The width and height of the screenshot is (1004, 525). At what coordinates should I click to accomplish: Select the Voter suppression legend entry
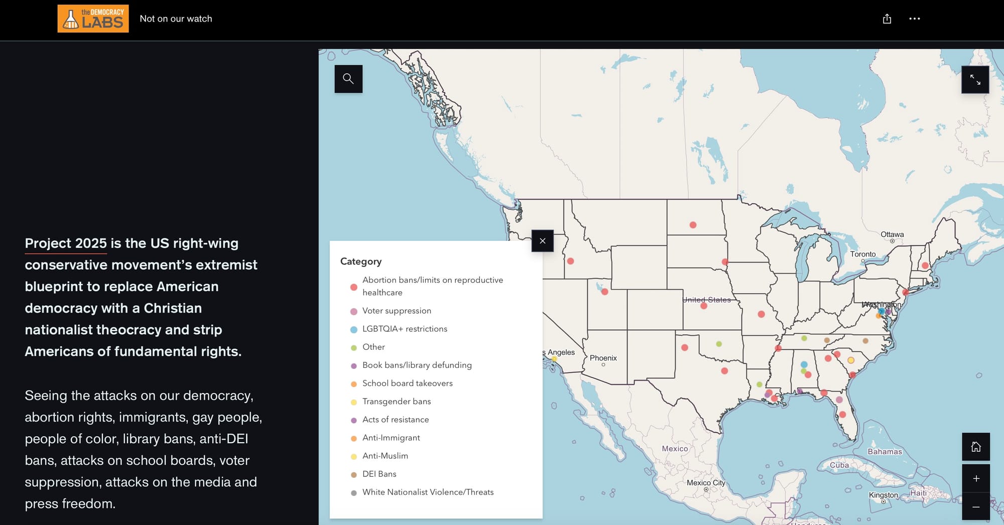point(397,311)
